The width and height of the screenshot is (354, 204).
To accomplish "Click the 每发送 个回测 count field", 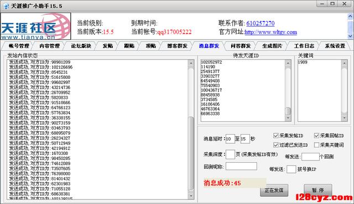I will 310,157.
